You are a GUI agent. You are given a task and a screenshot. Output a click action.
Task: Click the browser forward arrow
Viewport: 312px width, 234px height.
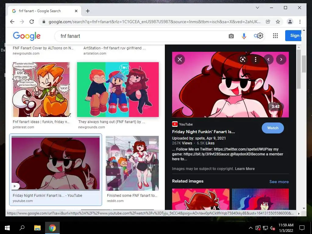click(x=22, y=22)
